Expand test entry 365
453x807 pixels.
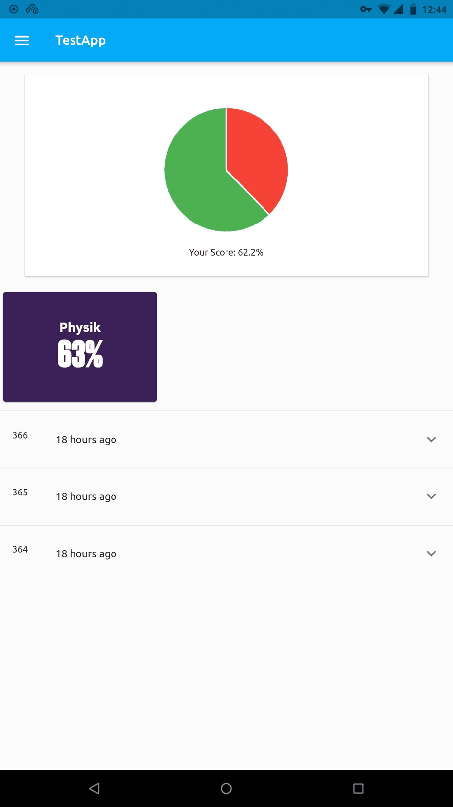click(x=431, y=496)
